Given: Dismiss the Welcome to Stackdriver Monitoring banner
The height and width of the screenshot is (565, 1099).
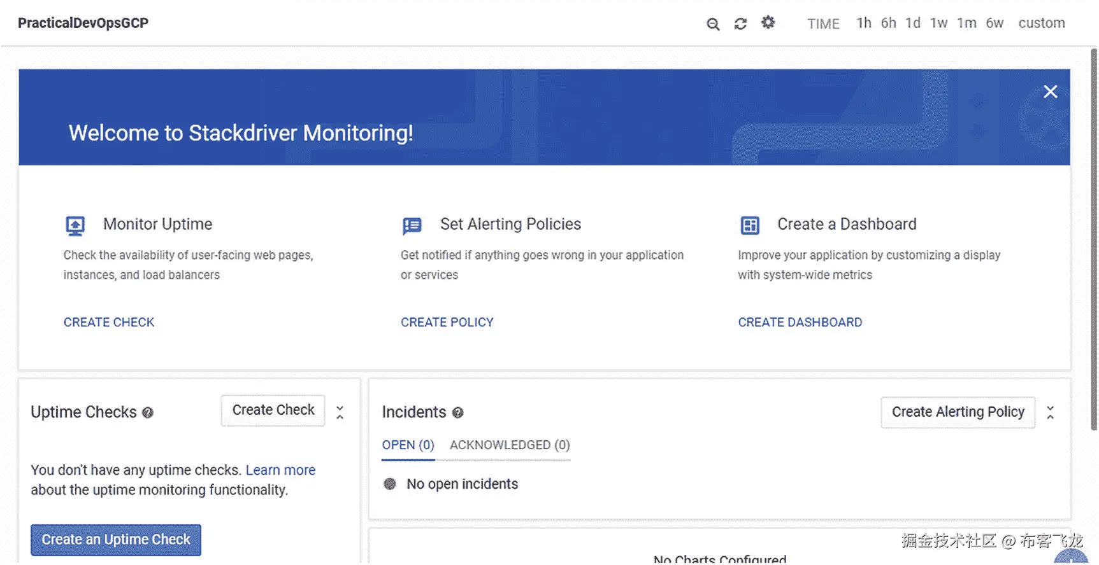Looking at the screenshot, I should click(x=1051, y=92).
